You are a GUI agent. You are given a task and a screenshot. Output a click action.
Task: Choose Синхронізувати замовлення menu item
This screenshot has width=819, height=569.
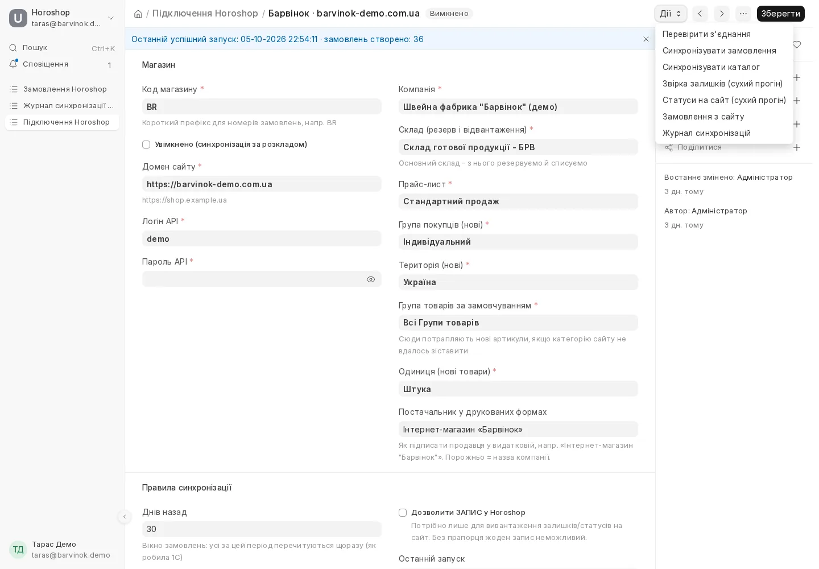[x=724, y=51]
